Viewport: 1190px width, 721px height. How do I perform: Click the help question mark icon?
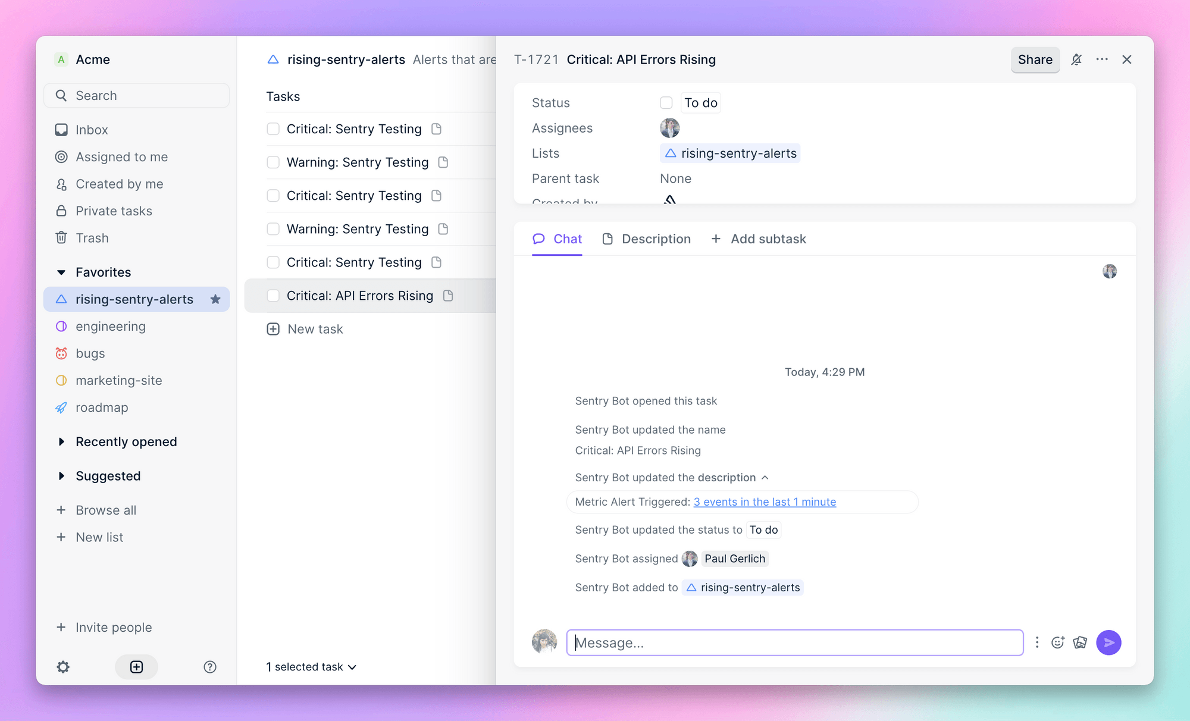209,667
